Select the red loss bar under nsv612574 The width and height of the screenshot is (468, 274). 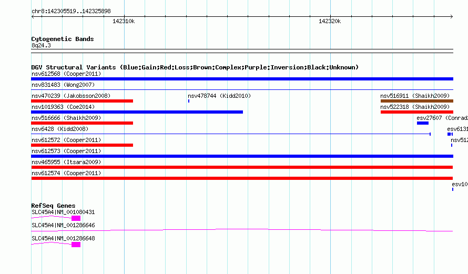coord(242,178)
